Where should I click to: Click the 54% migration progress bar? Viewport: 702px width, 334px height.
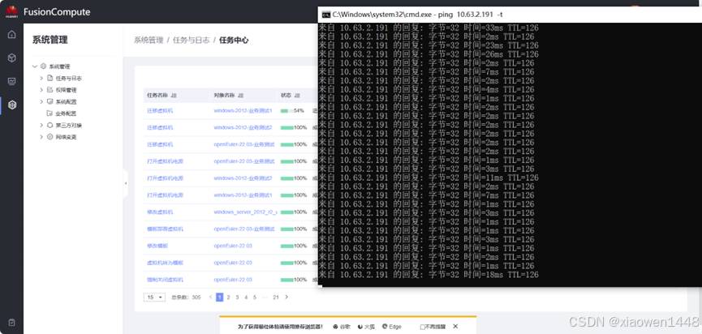286,110
